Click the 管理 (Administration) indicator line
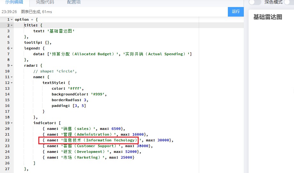Screen dimensions: 294x173 95,134
